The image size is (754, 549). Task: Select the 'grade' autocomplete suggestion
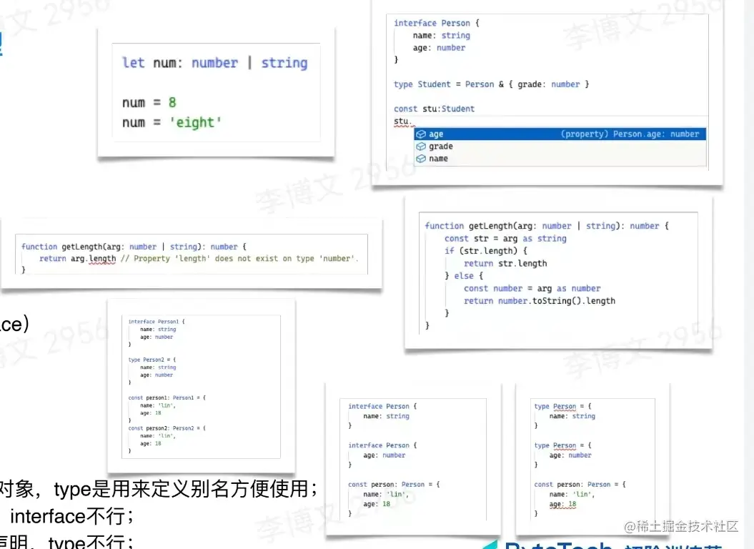[560, 147]
